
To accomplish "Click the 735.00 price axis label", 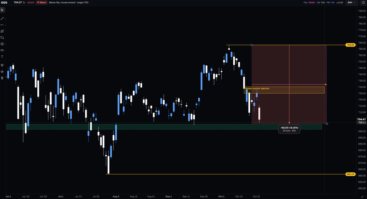I will (362, 81).
